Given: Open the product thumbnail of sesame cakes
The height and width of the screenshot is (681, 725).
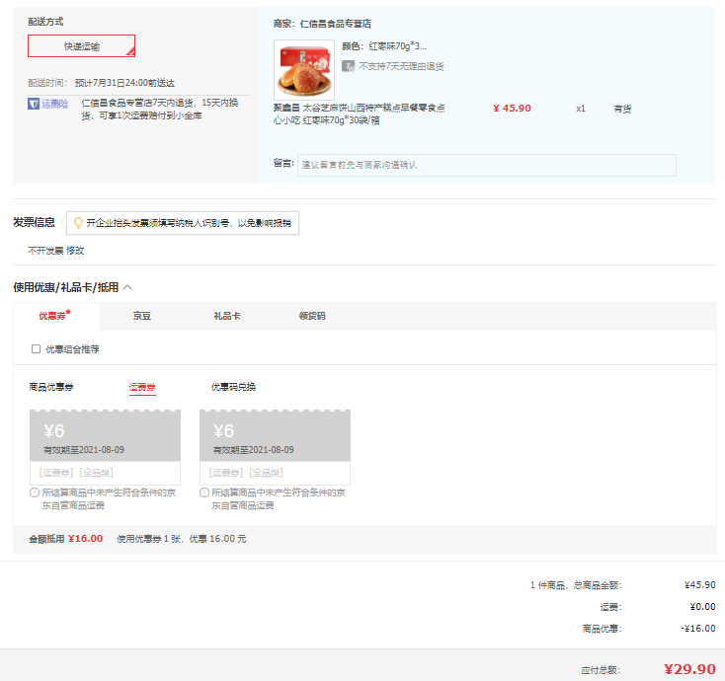Looking at the screenshot, I should coord(304,70).
